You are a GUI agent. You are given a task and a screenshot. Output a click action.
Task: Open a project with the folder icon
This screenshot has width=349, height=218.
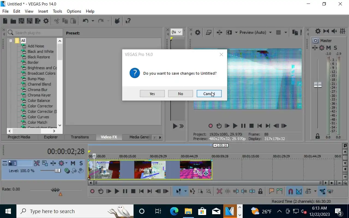coord(13,21)
